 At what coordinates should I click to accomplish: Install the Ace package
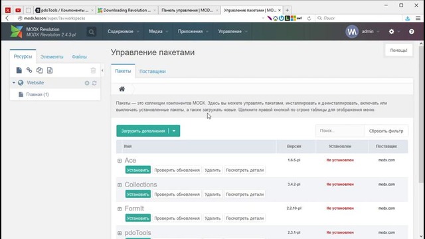tap(138, 170)
